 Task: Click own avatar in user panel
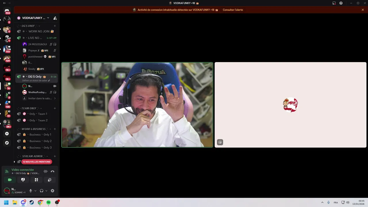pyautogui.click(x=7, y=191)
